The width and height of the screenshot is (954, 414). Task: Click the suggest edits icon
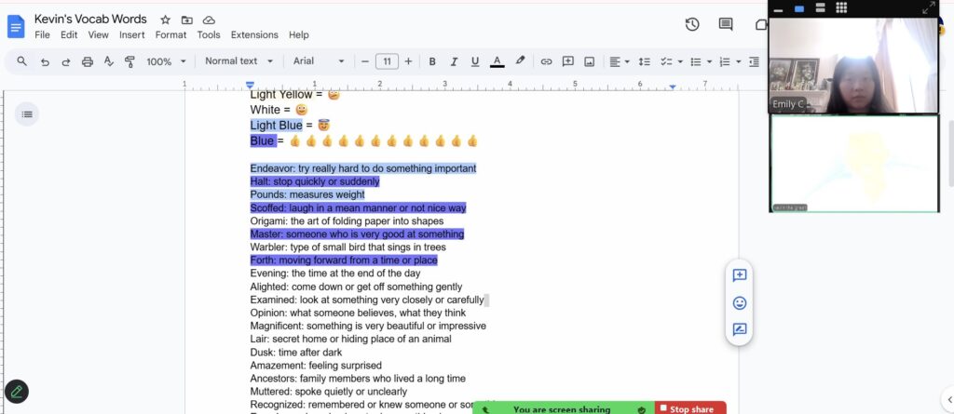click(x=740, y=329)
